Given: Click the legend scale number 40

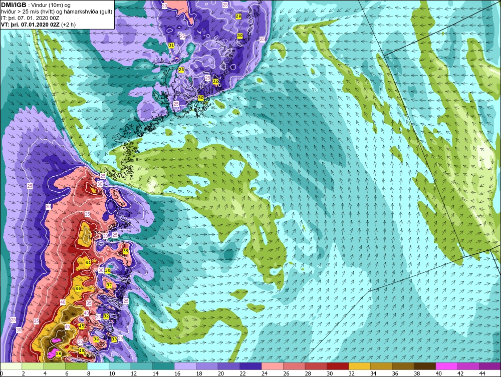Looking at the screenshot, I should (438, 373).
